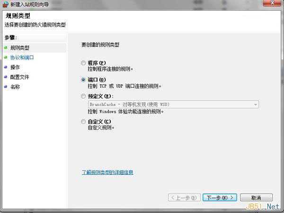Click the blue bullet beside 名称
Viewport: 284px width, 213px height.
[6, 87]
